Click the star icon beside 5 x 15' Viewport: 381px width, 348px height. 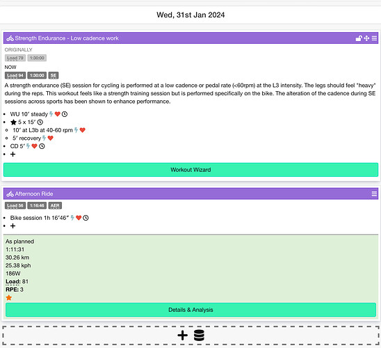[13, 122]
